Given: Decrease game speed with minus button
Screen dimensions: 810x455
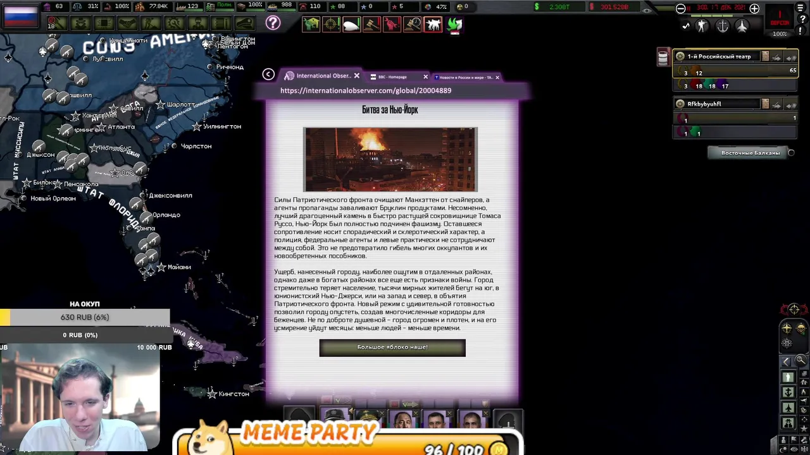Looking at the screenshot, I should (680, 9).
